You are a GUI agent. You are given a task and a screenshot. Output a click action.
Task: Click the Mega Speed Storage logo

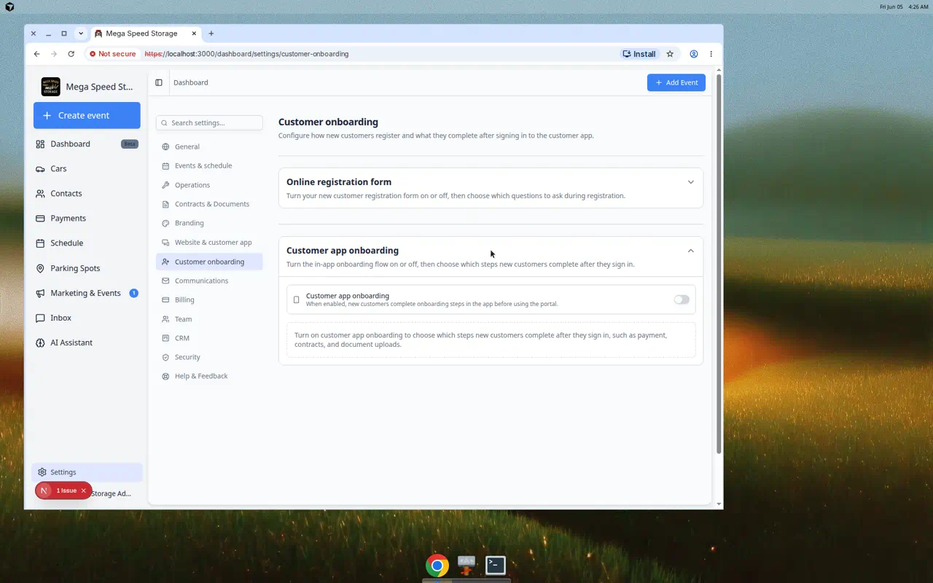[51, 87]
